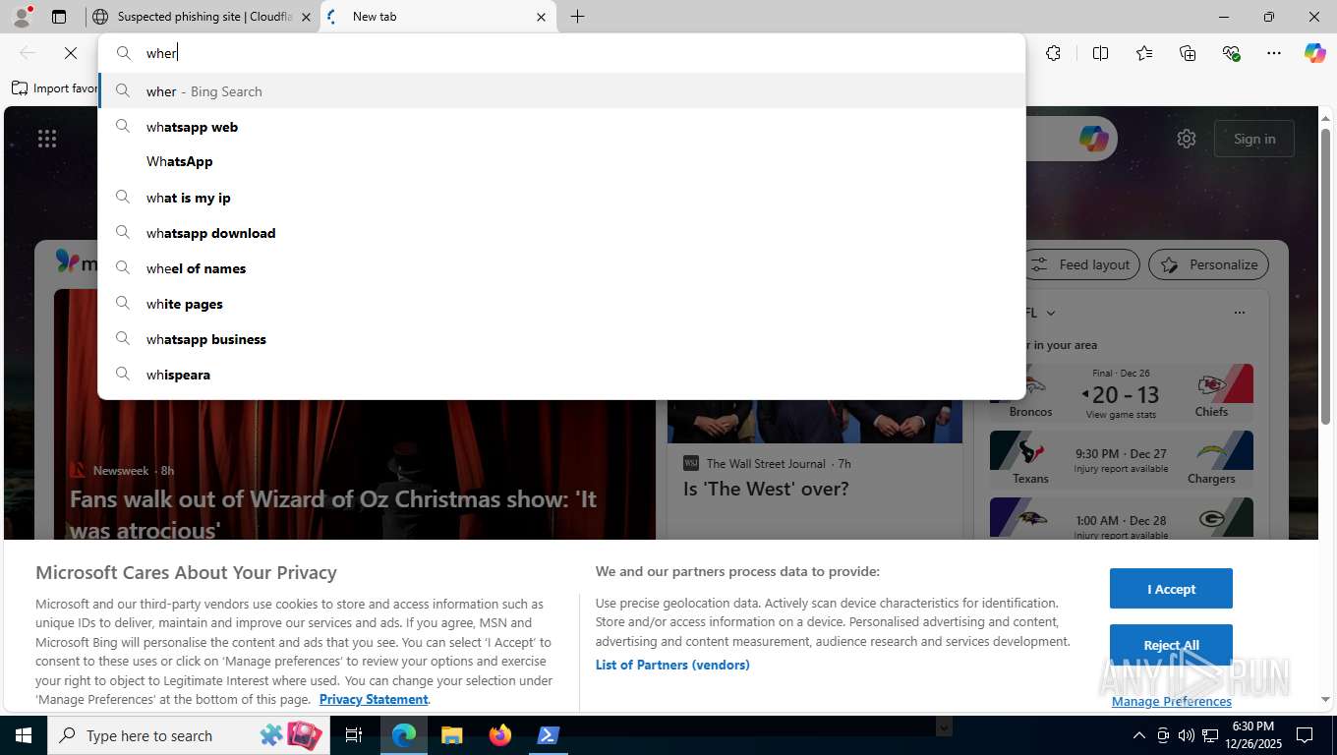Open List of Partners (vendors) link

672,665
